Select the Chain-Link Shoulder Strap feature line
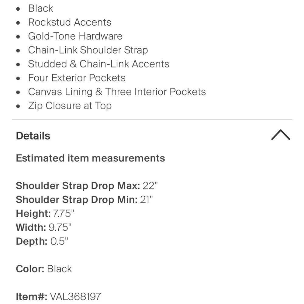The width and height of the screenshot is (304, 304). coord(88,50)
